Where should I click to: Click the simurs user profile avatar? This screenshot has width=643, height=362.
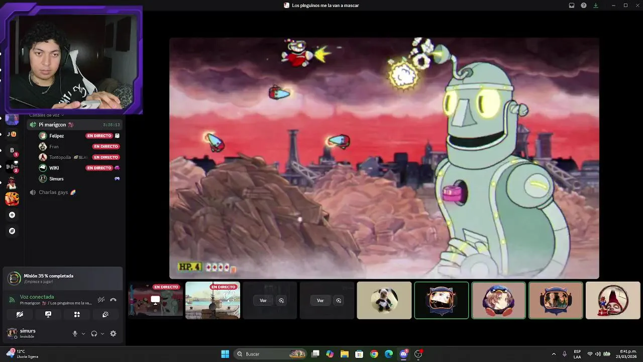tap(12, 333)
